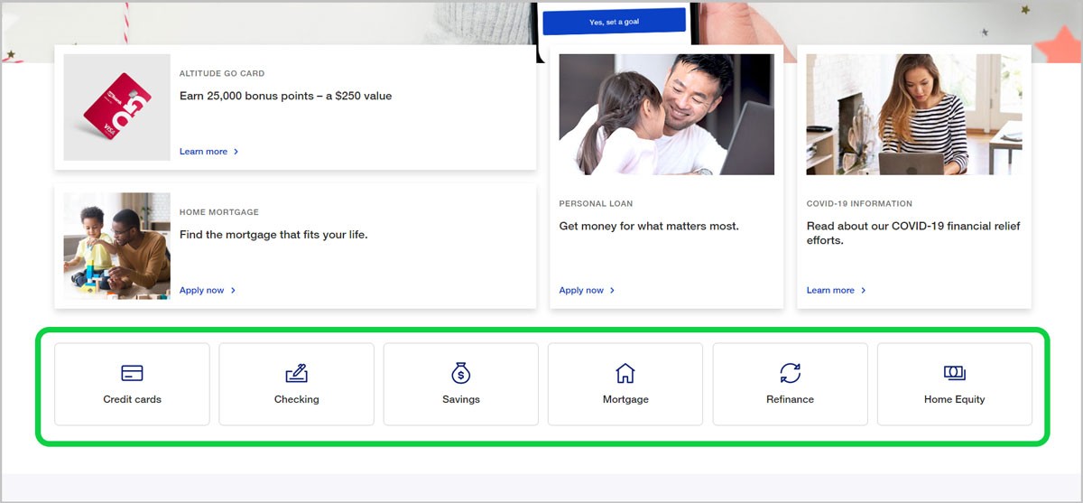Click the credit card icon
Image resolution: width=1083 pixels, height=503 pixels.
(132, 373)
